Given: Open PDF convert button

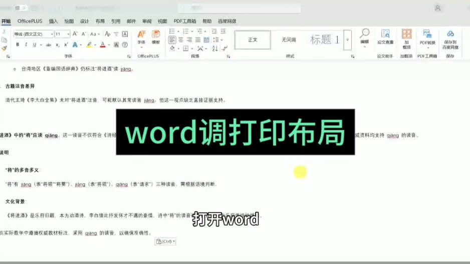Looking at the screenshot, I should [427, 39].
